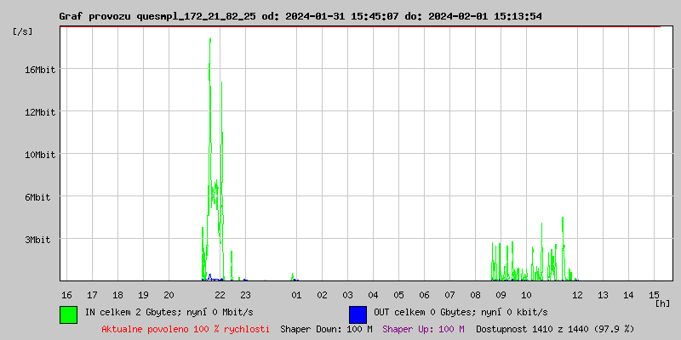Click the [/s] unit label at top left
Viewport: 681px width, 340px height.
(x=23, y=31)
